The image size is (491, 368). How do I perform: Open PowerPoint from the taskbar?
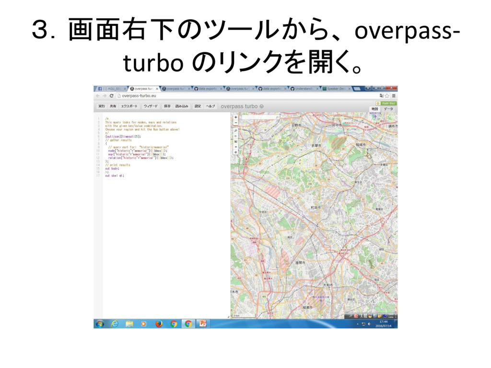[203, 324]
